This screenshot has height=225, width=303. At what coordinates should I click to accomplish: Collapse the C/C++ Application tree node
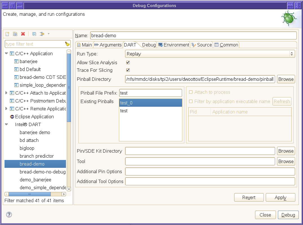pyautogui.click(x=6, y=54)
